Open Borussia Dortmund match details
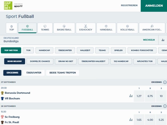The height and width of the screenshot is (125, 167). pos(18,93)
